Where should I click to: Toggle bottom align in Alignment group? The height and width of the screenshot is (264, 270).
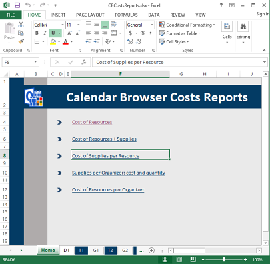(x=105, y=25)
